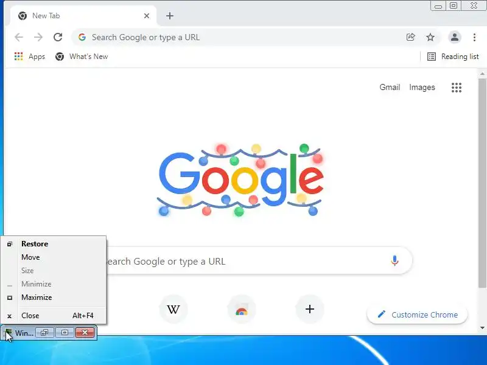Viewport: 487px width, 365px height.
Task: Click the page's vertical scrollbar thumb
Action: pos(482,183)
